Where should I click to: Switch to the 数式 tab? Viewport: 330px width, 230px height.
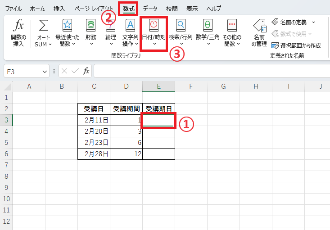(129, 9)
